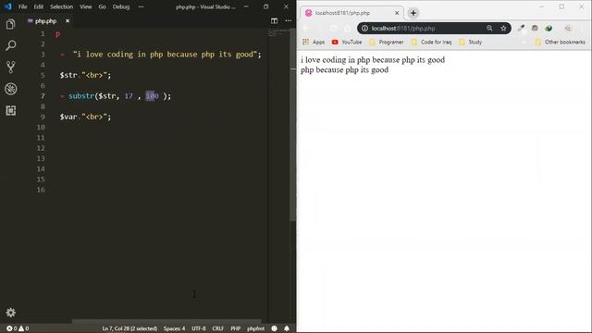This screenshot has height=333, width=592.
Task: Open the Selection menu
Action: pos(61,6)
